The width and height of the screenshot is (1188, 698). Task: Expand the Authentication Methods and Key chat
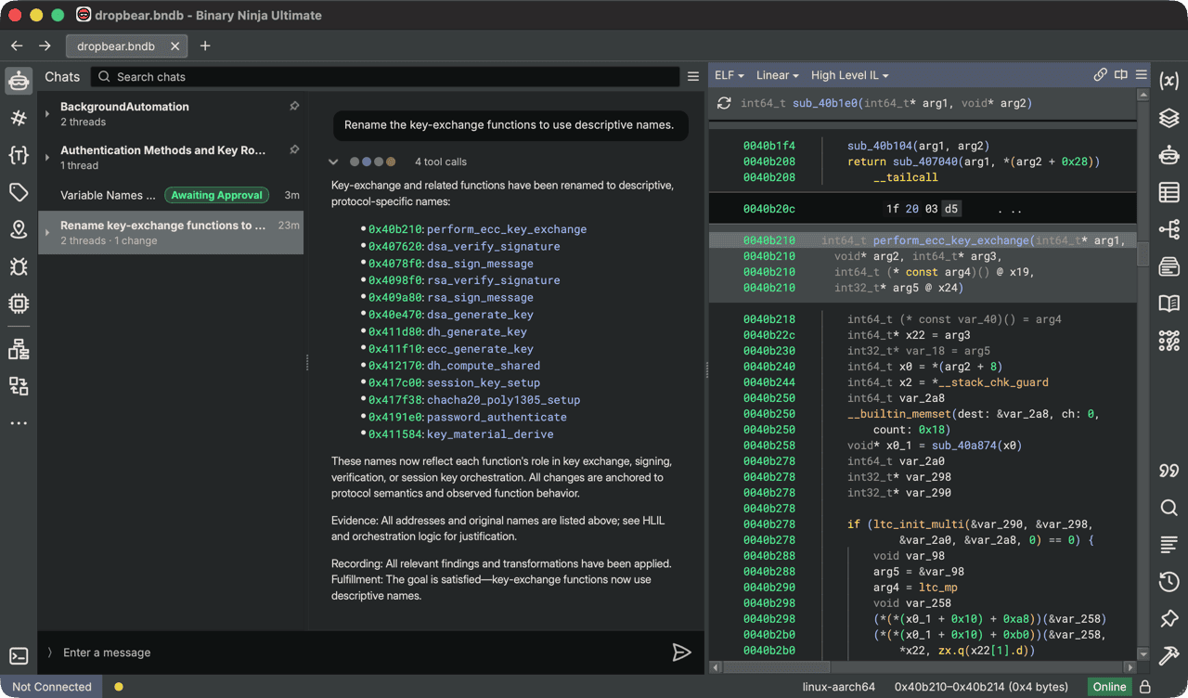click(47, 157)
